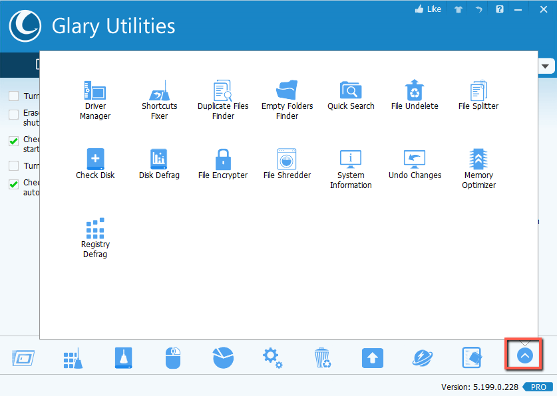Click the version number 5.199.0.228 text
The width and height of the screenshot is (557, 396).
496,387
